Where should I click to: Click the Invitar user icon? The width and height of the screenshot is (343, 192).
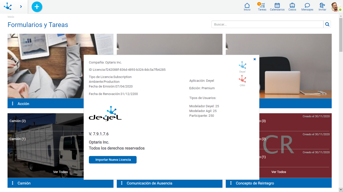[322, 7]
